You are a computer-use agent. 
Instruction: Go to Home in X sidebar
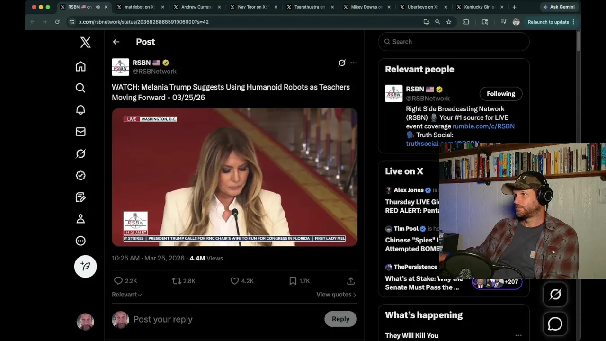pyautogui.click(x=80, y=66)
